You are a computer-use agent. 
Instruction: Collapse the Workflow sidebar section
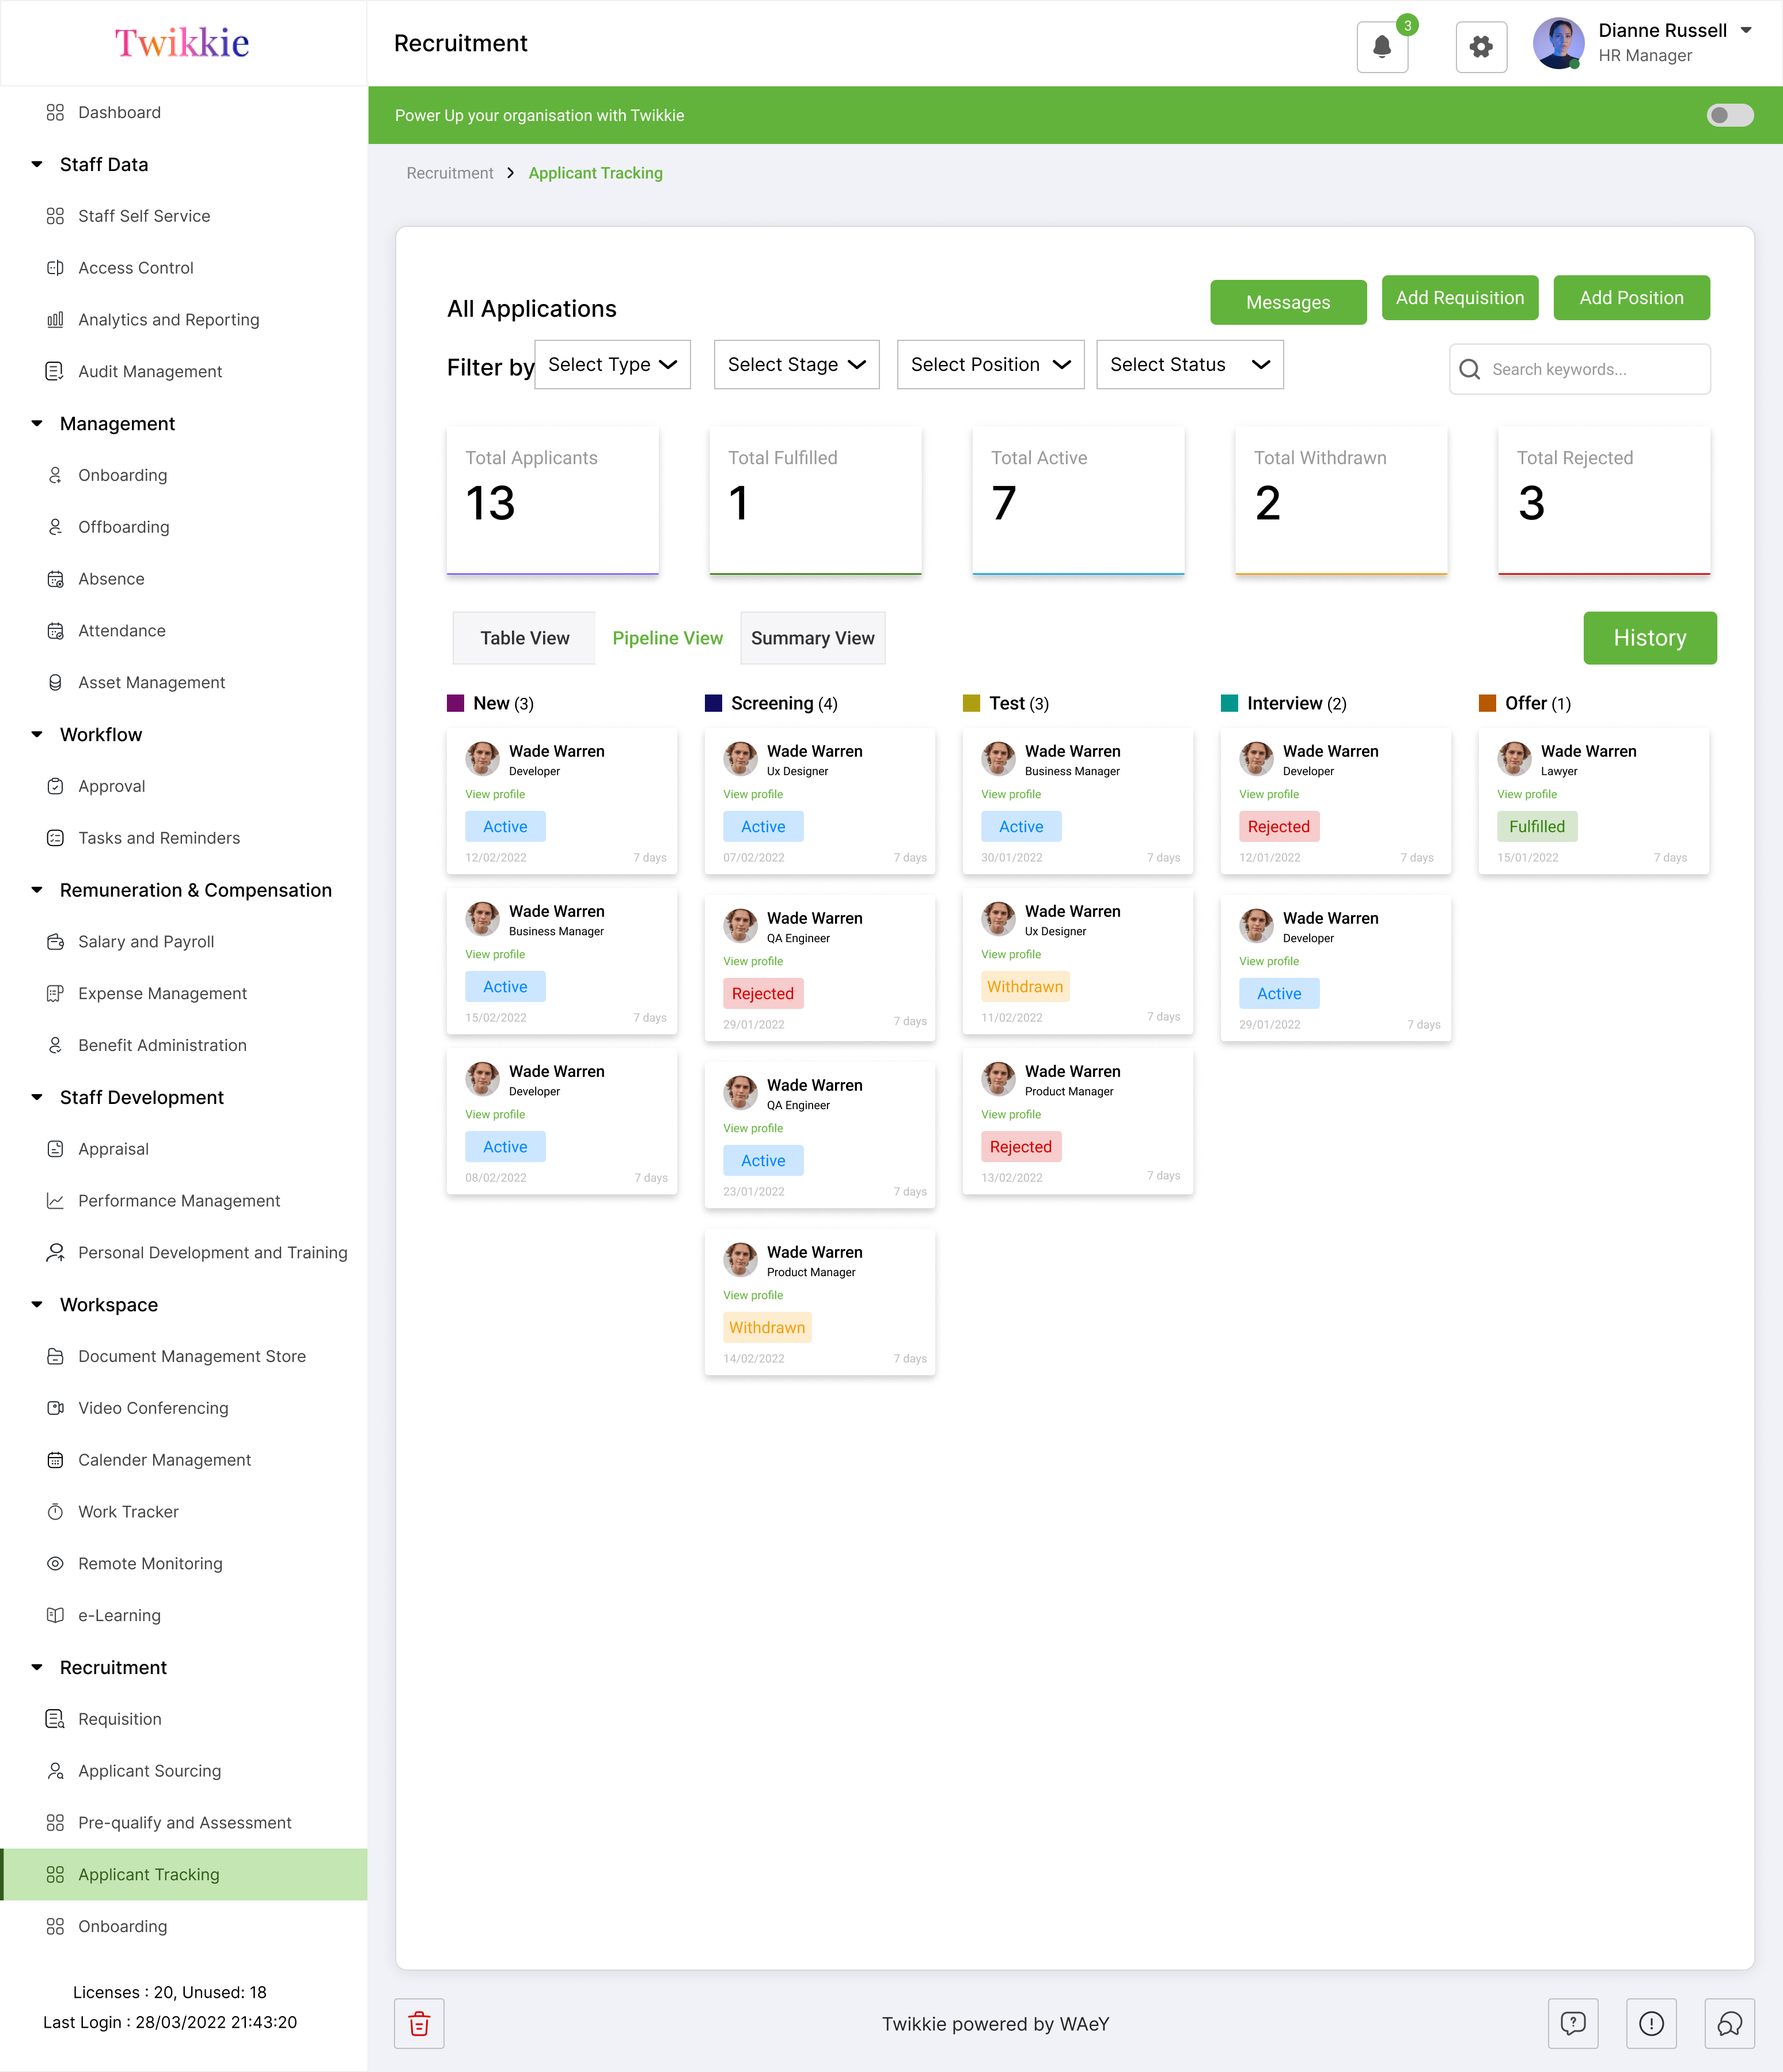[x=37, y=734]
